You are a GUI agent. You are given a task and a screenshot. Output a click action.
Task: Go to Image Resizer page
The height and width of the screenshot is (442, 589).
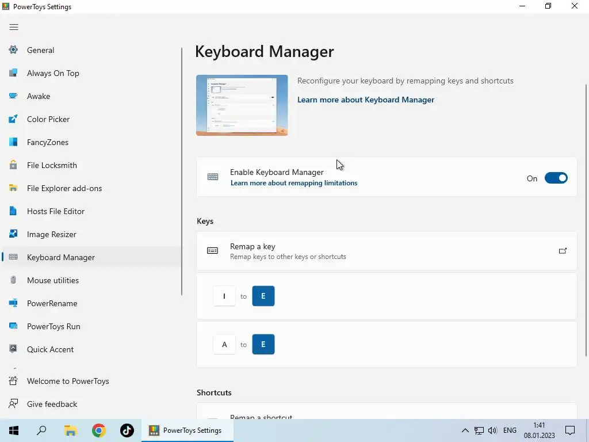tap(91, 234)
